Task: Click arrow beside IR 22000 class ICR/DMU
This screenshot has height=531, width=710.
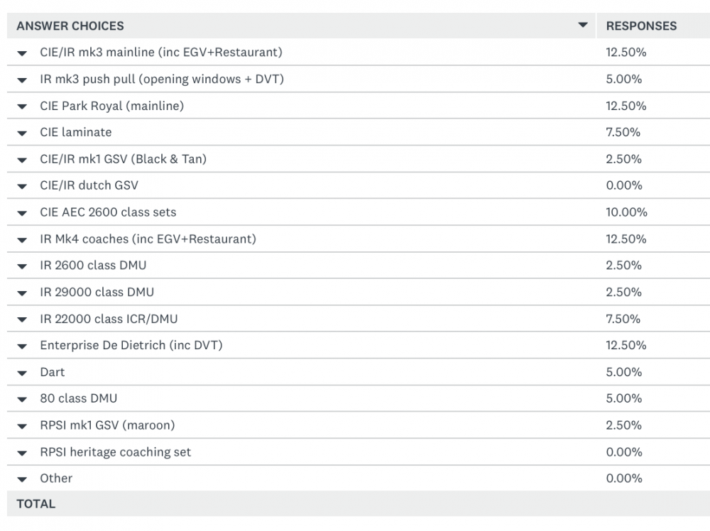Action: click(x=23, y=319)
